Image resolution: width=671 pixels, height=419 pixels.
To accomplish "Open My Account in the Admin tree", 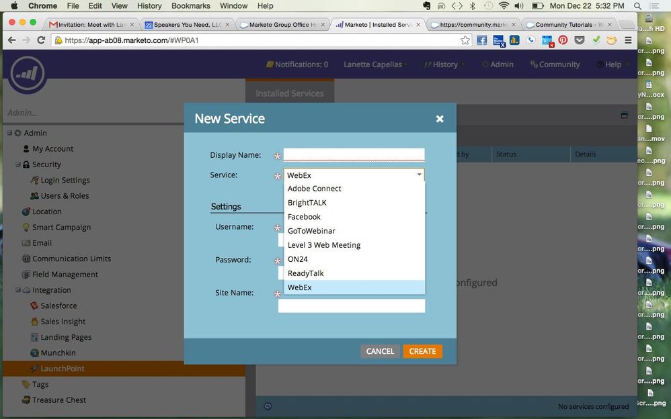I will 52,149.
